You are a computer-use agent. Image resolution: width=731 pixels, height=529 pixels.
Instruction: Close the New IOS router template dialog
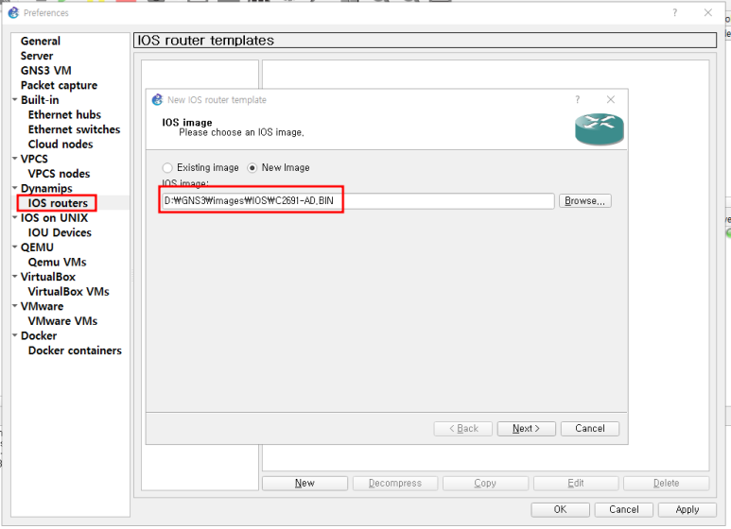[611, 99]
